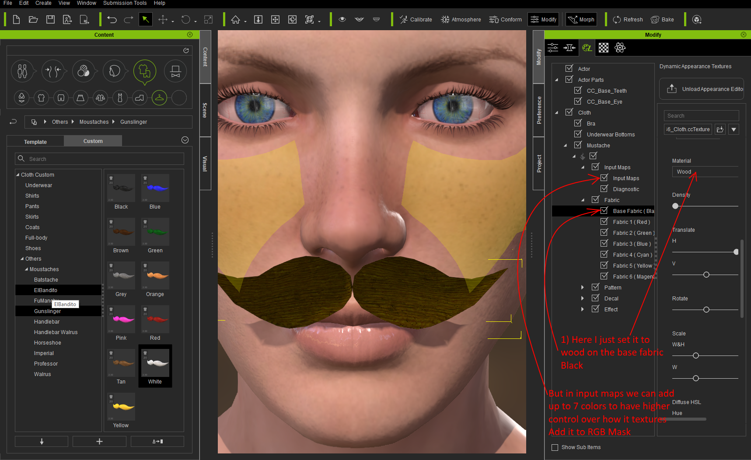Click the Bake button

[662, 20]
